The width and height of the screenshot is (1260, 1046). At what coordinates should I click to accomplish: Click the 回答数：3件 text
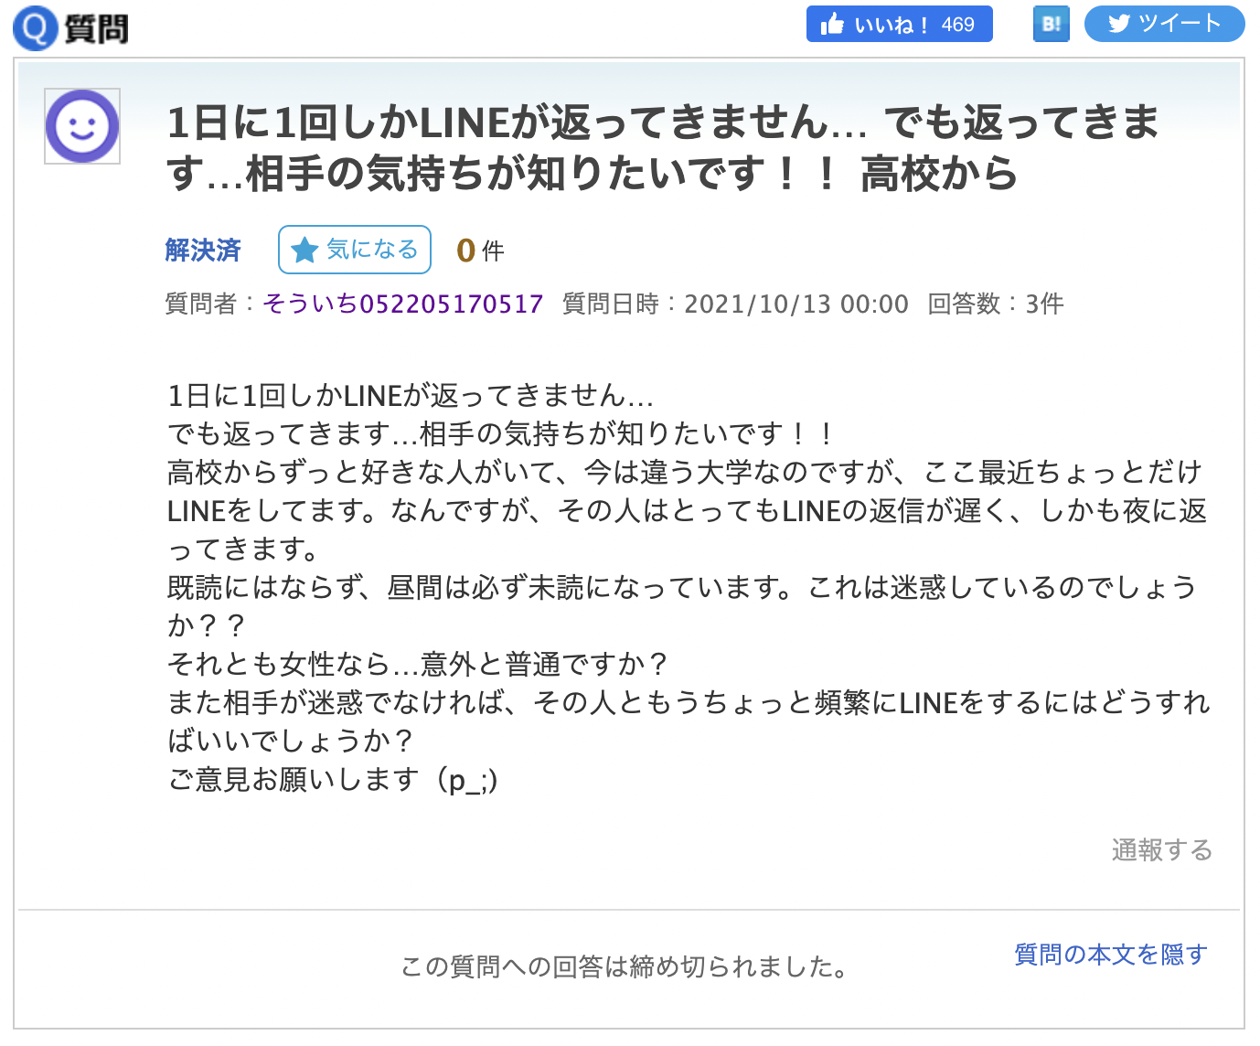coord(996,304)
